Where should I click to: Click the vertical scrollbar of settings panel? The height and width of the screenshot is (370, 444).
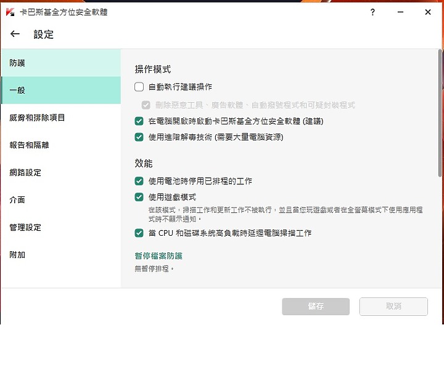pos(440,113)
